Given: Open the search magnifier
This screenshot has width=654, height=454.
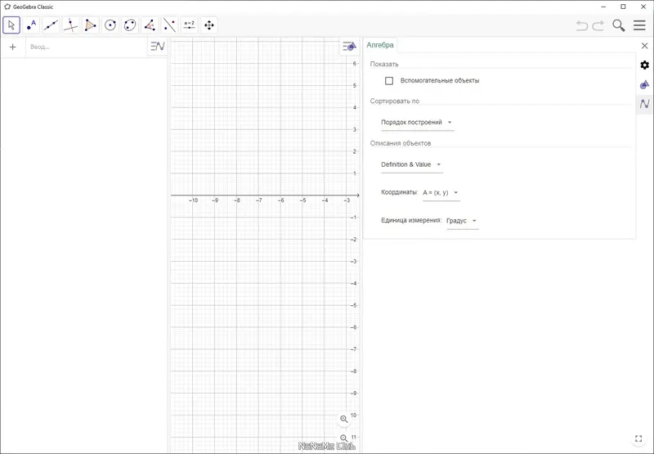Looking at the screenshot, I should coord(619,25).
